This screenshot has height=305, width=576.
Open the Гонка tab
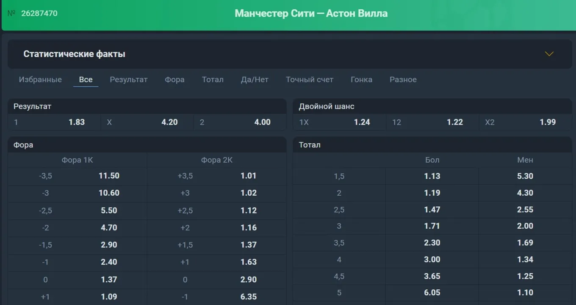coord(361,79)
